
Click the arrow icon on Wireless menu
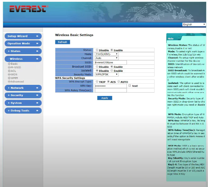(x=37, y=59)
